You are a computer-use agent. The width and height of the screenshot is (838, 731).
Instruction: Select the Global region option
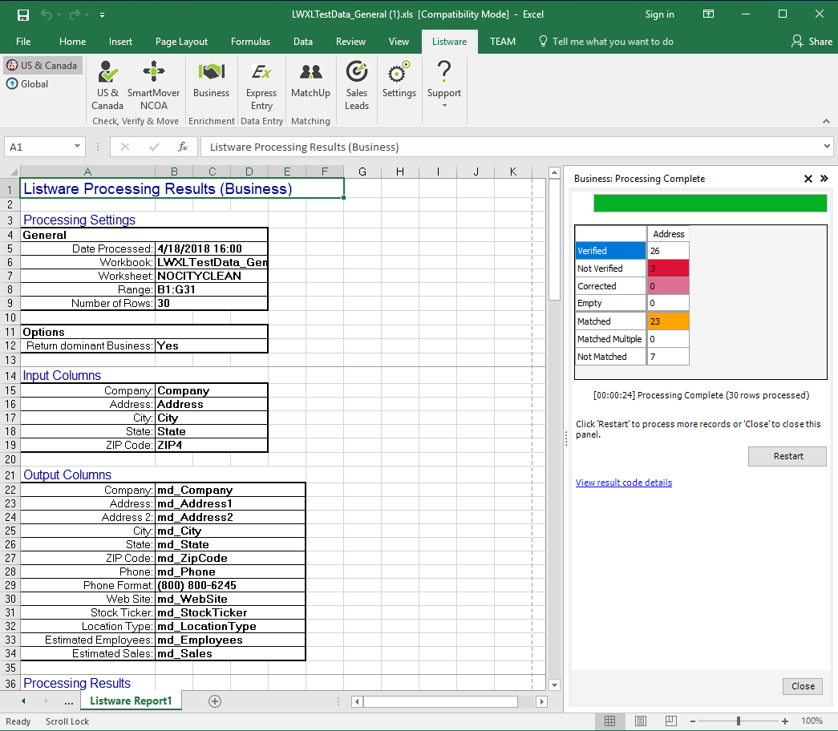pos(28,84)
